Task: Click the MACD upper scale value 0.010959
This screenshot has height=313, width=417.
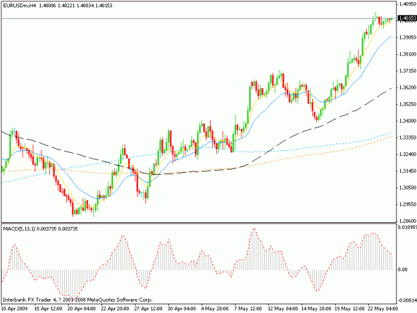Action: (408, 228)
